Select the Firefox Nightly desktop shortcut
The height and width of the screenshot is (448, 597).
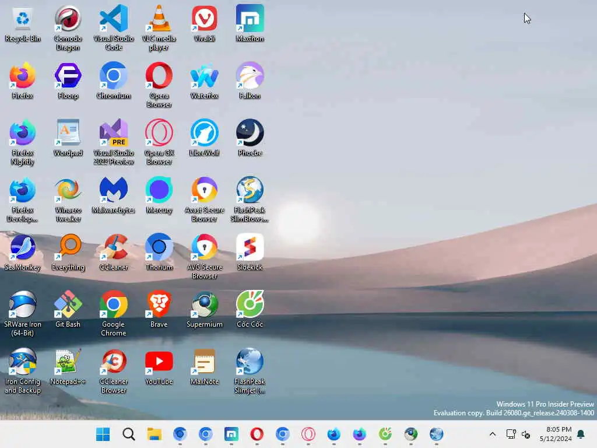(x=23, y=142)
